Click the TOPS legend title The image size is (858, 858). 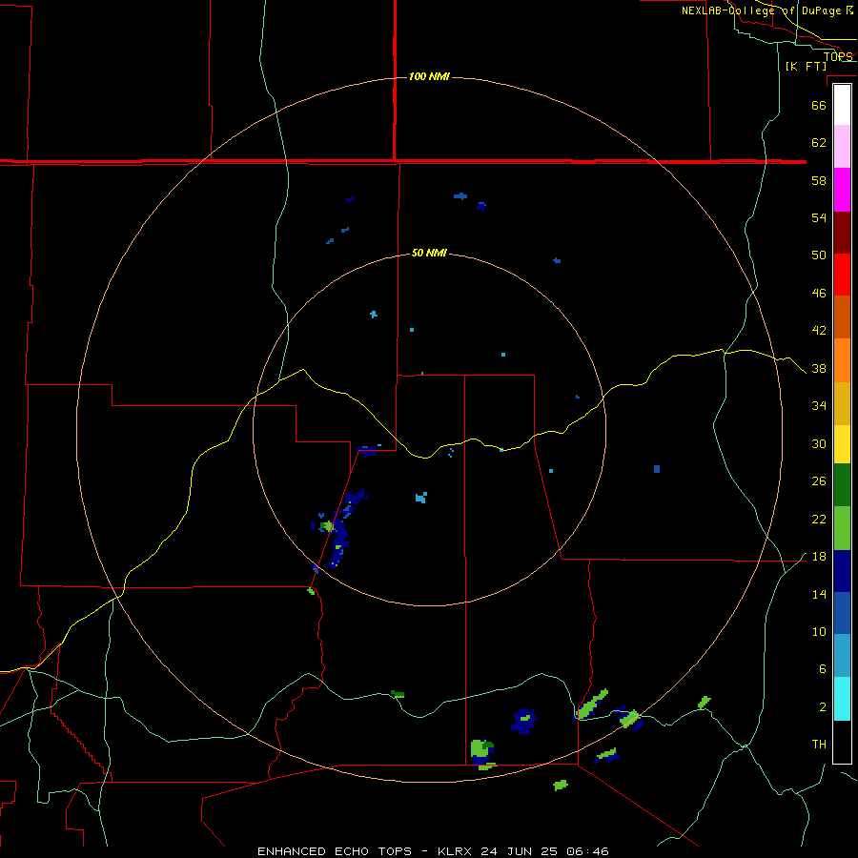[x=838, y=56]
